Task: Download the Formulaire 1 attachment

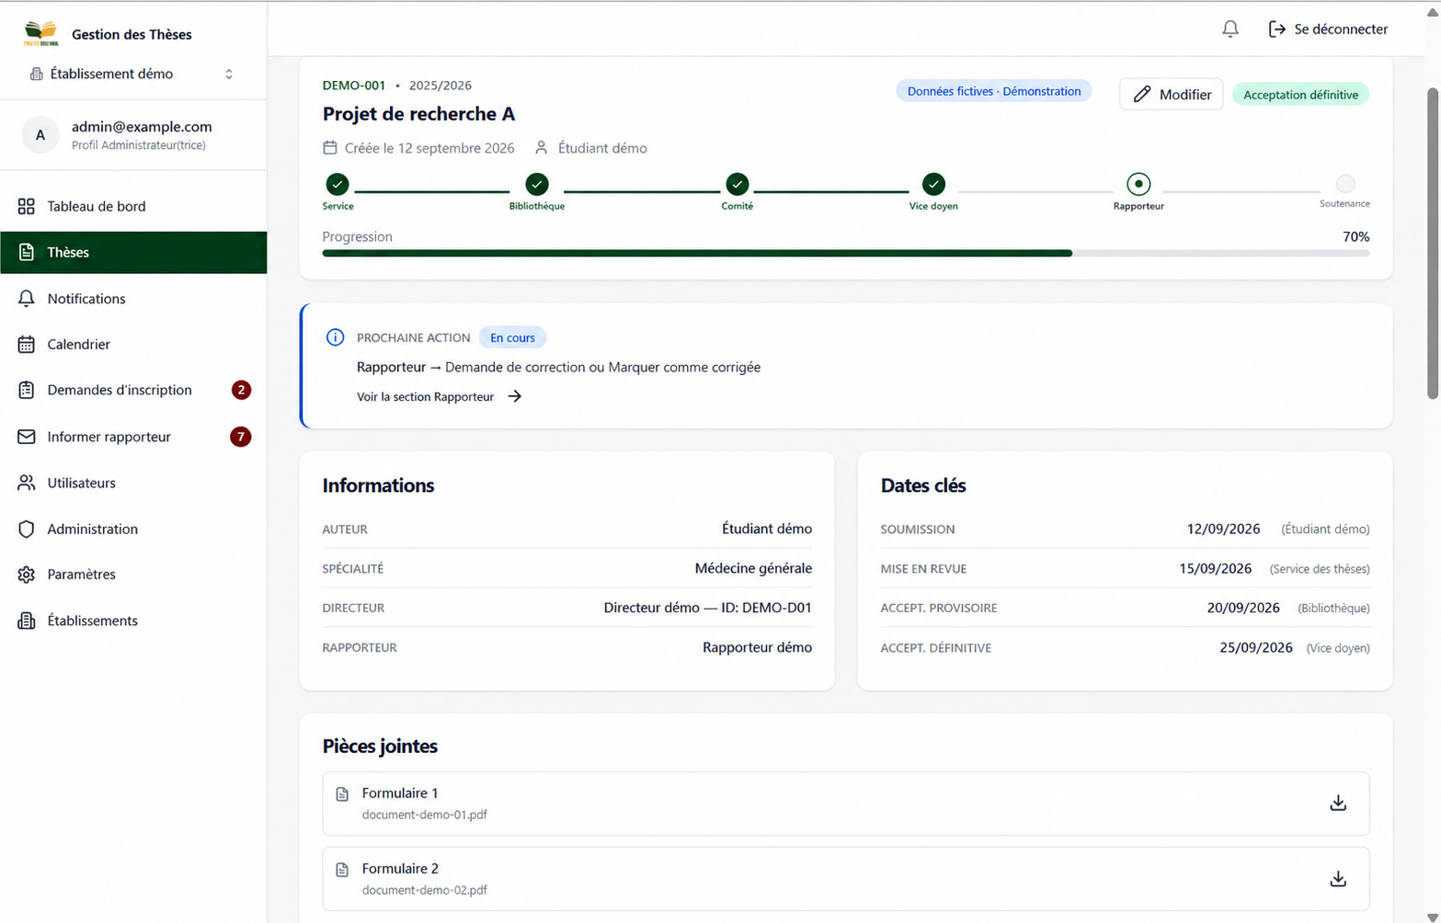Action: (x=1338, y=803)
